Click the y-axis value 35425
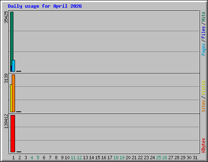Viewport: 208px width, 162px height. tap(6, 17)
